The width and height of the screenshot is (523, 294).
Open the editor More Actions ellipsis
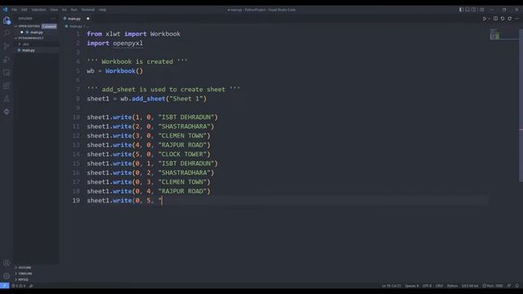point(517,19)
